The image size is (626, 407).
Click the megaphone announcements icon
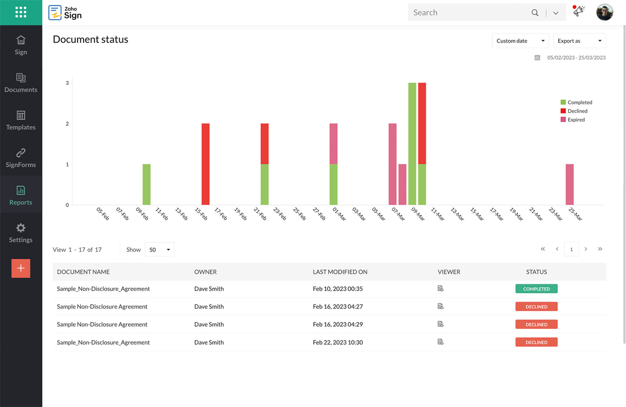coord(578,11)
